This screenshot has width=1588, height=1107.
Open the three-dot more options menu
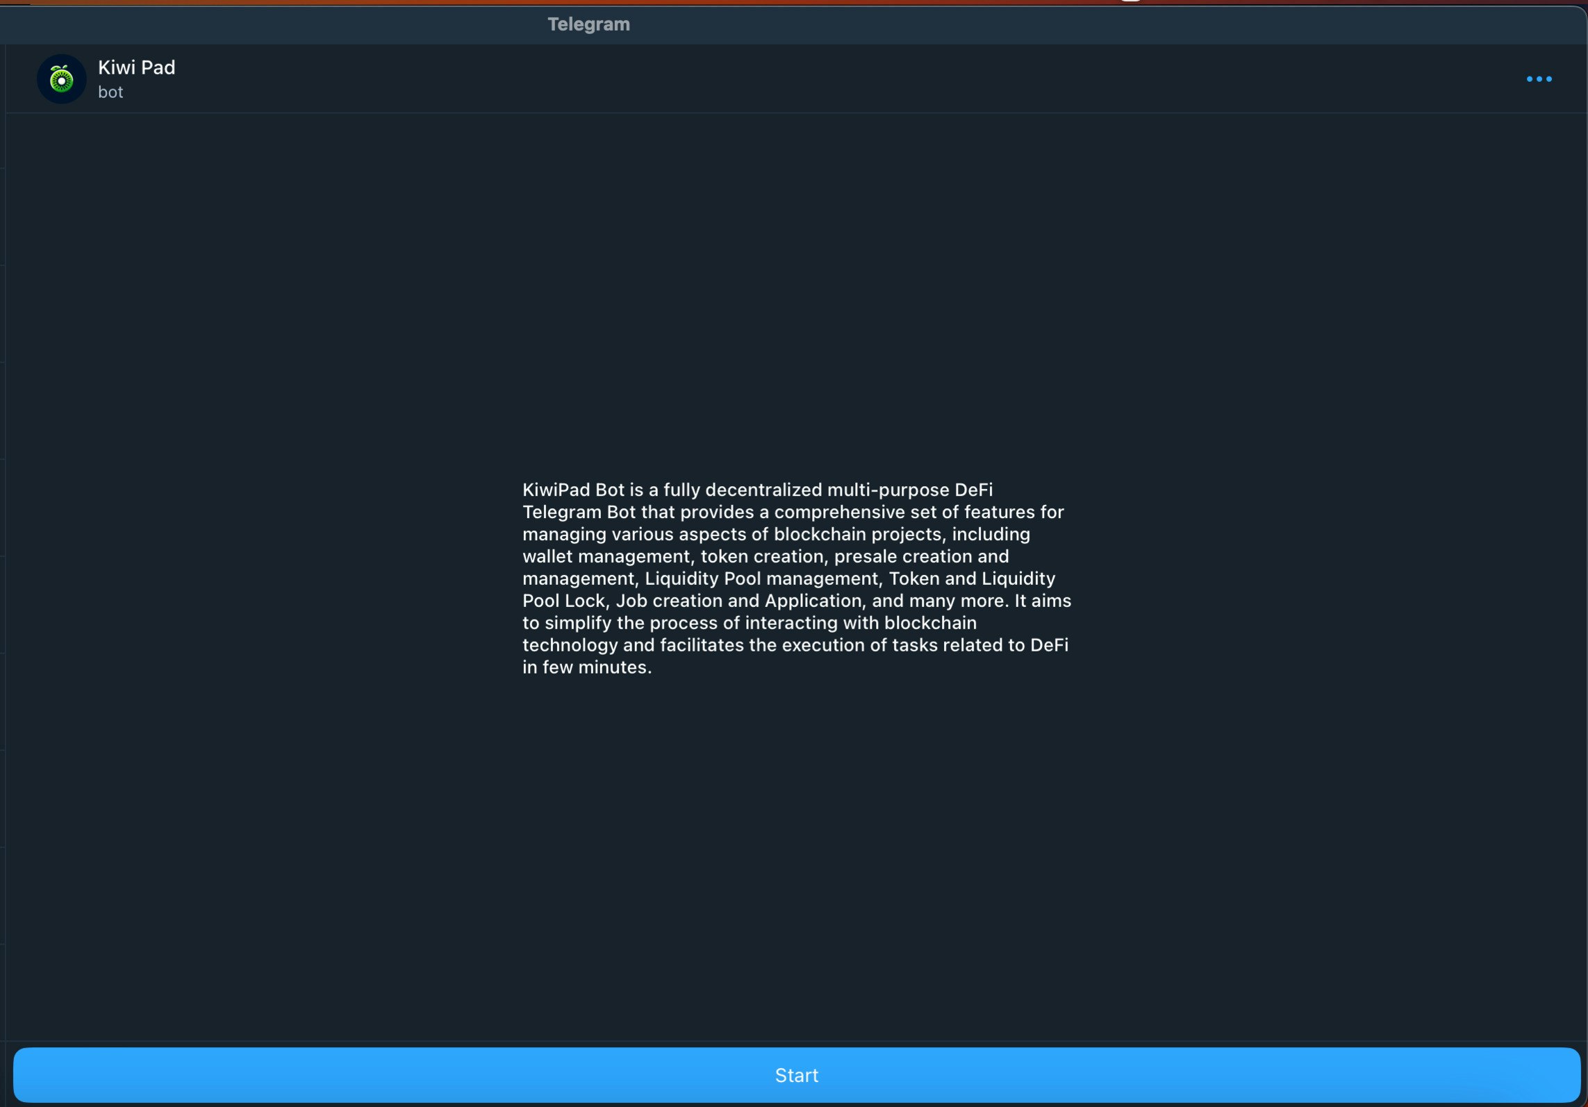click(1539, 79)
